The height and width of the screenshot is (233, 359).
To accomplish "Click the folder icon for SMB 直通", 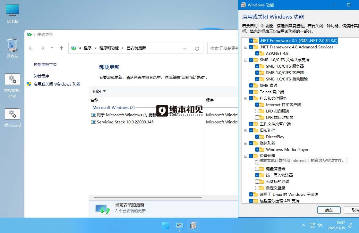I will [256, 86].
